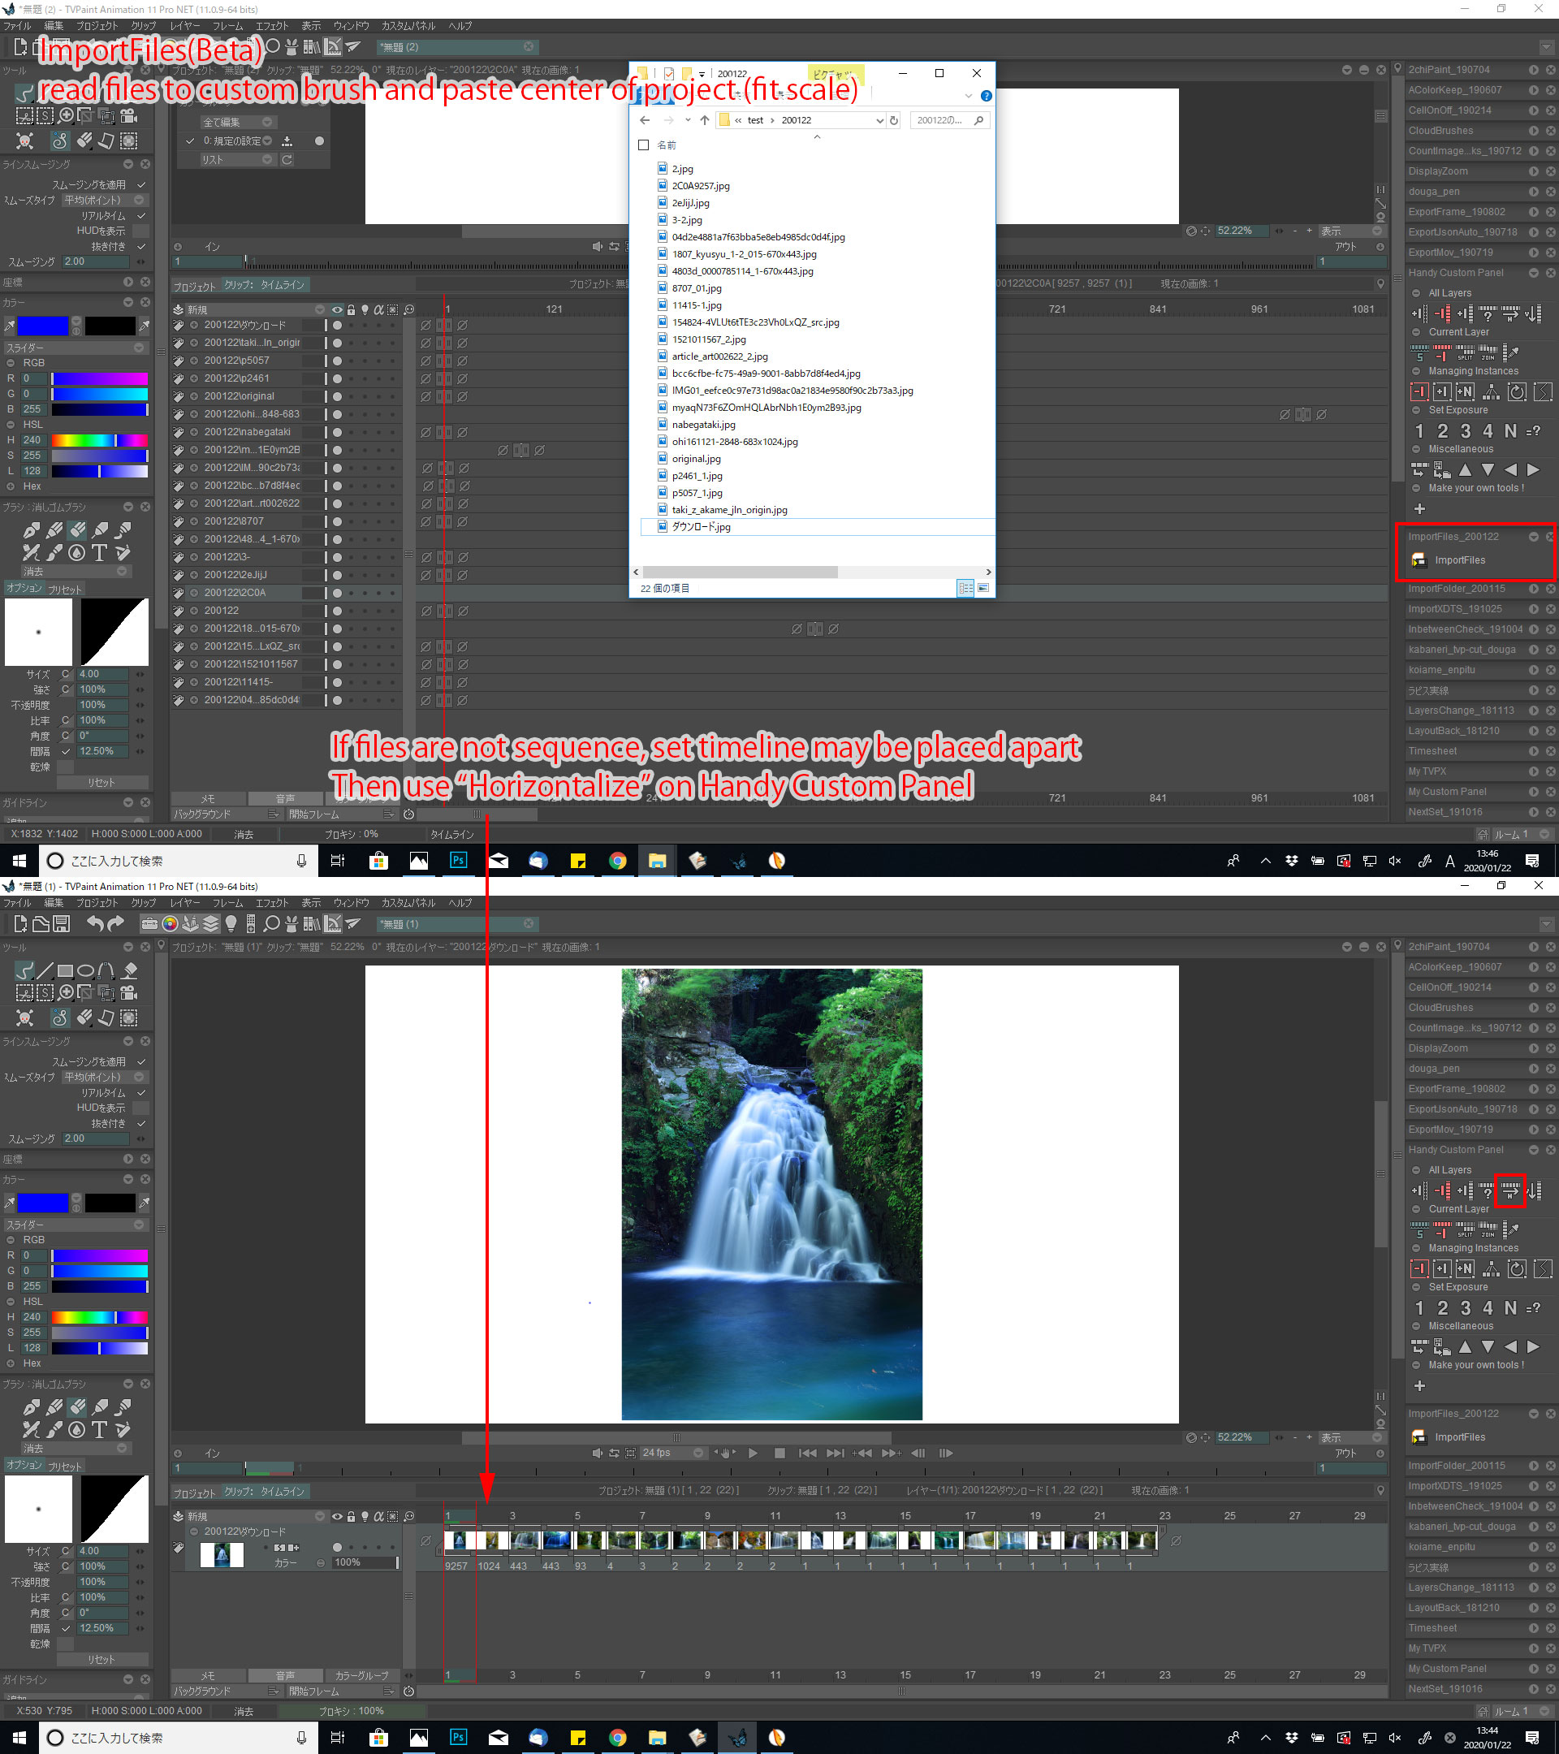Click JOIN icon in bottom Handy Custom Panel
This screenshot has width=1559, height=1754.
tap(1488, 1229)
